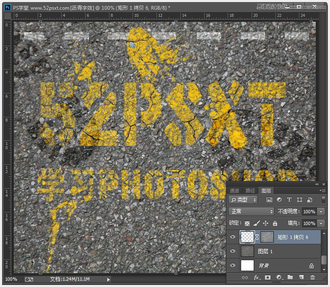Close the Layers panel with X button

click(x=324, y=184)
